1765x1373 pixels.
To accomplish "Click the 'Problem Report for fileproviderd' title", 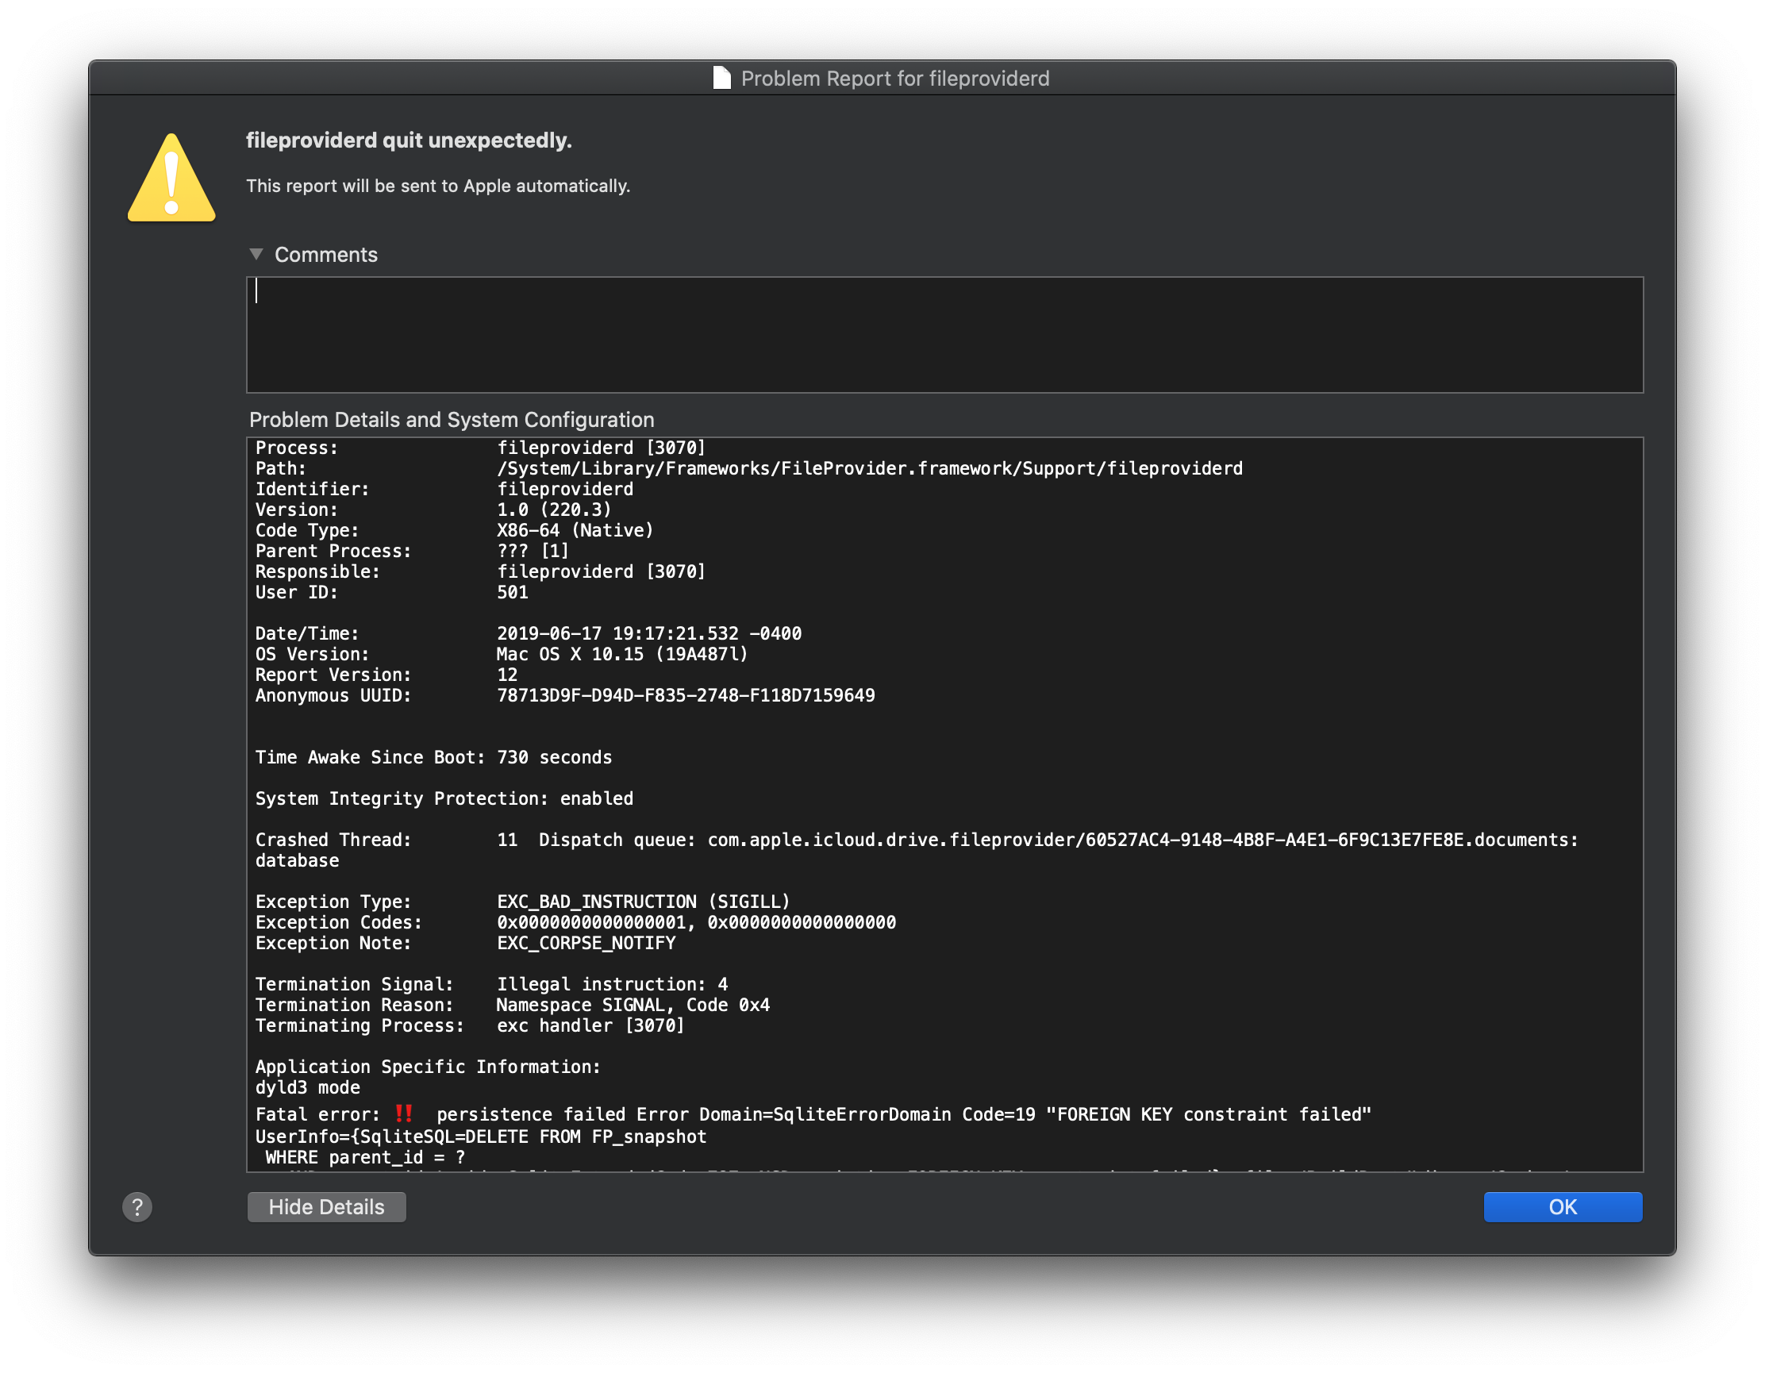I will pyautogui.click(x=894, y=79).
